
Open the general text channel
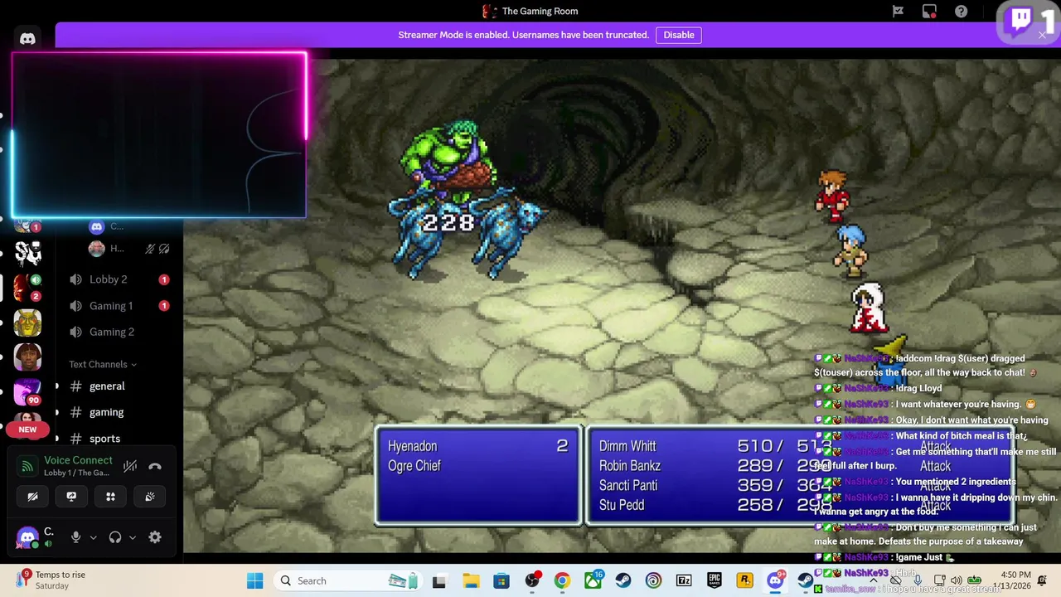click(x=107, y=386)
